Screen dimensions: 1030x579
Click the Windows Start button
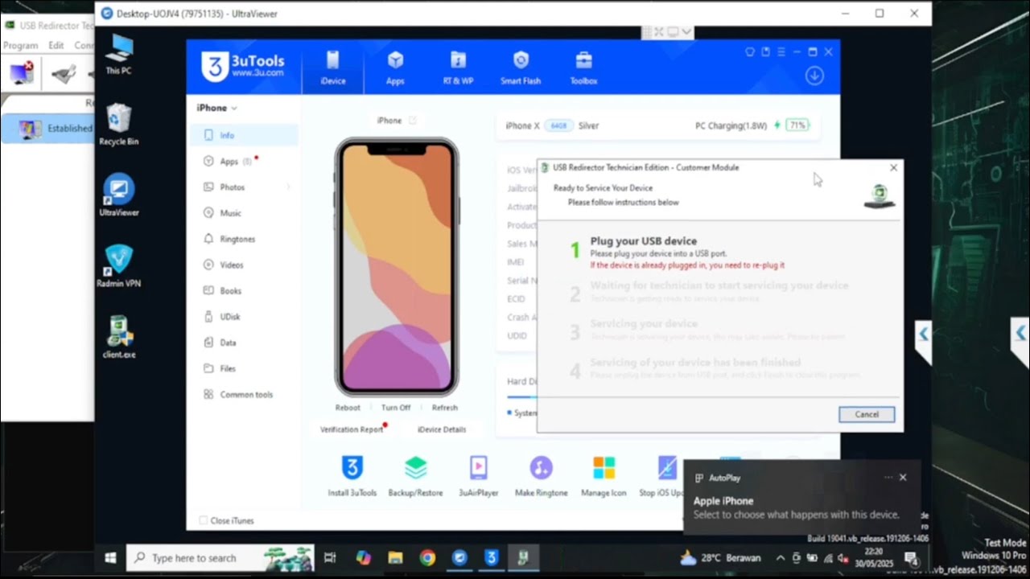click(x=111, y=557)
